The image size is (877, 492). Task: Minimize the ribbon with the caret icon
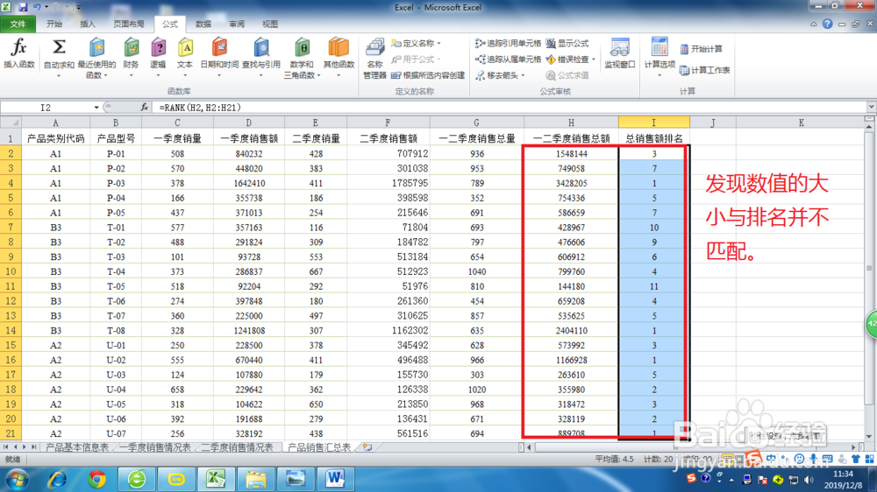[814, 24]
